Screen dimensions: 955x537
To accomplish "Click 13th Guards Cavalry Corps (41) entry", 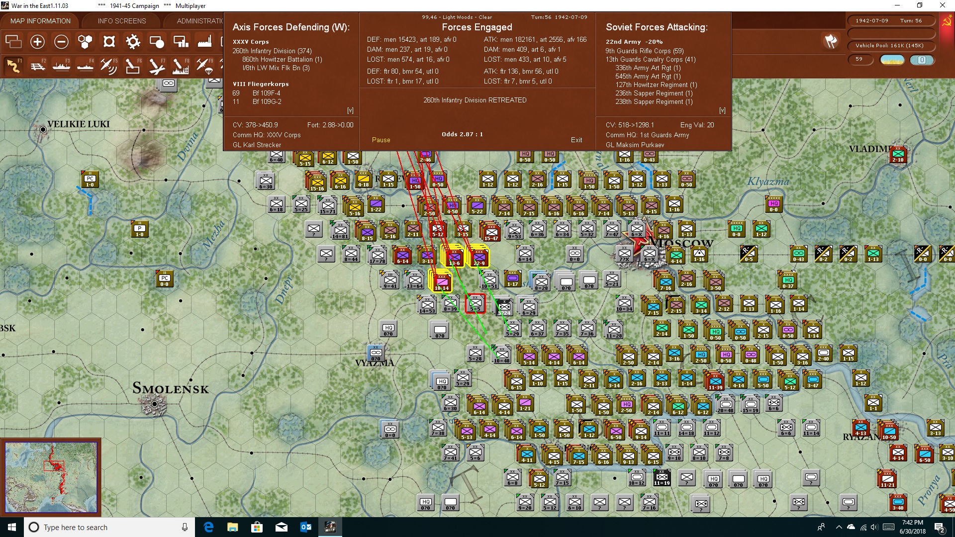I will (651, 59).
